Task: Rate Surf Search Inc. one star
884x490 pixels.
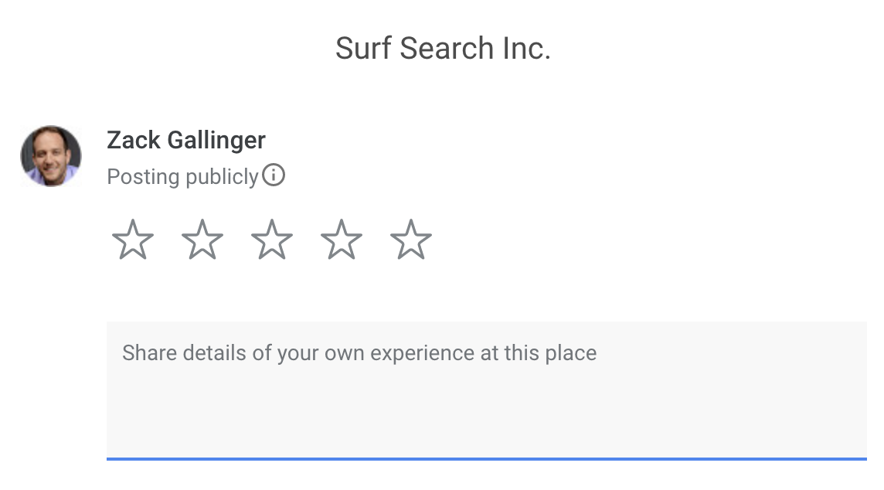Action: click(132, 240)
